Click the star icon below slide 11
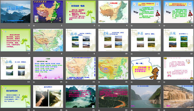 click(132, 54)
